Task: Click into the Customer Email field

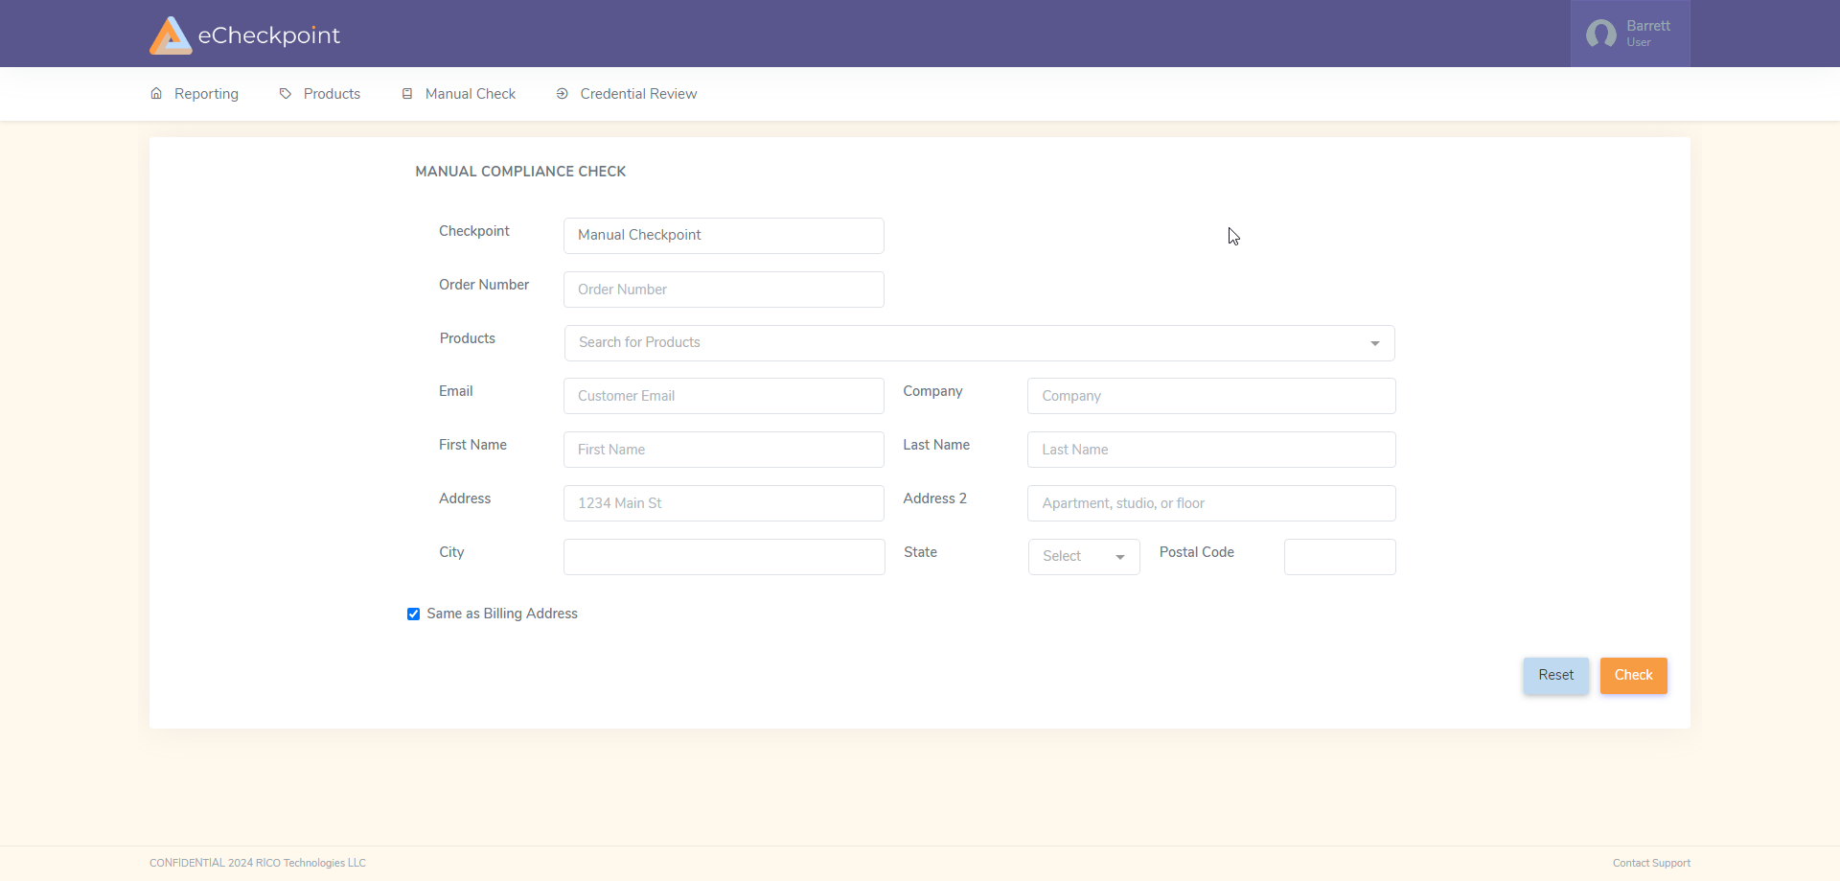Action: click(724, 396)
